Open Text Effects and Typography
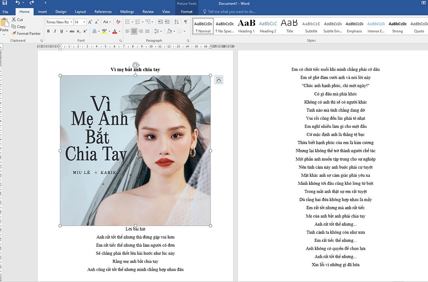 point(95,31)
